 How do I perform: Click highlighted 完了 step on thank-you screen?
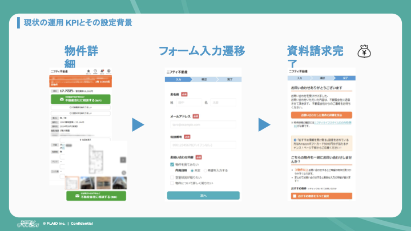point(345,78)
